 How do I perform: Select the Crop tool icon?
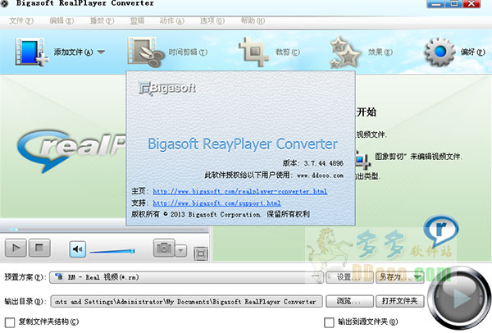tap(253, 52)
